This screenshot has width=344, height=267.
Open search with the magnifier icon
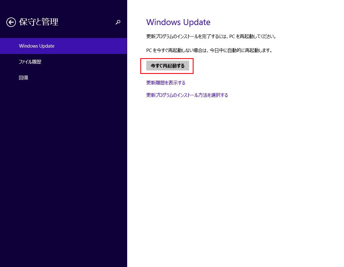tap(118, 22)
